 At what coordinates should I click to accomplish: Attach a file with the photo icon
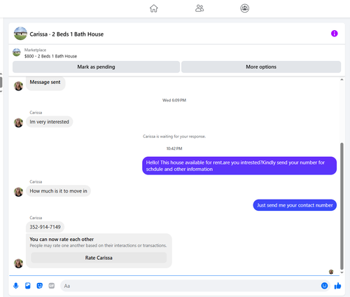28,286
